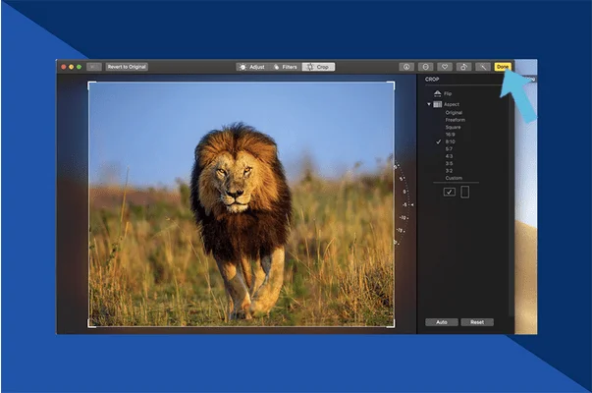
Task: Click the Aspect grid icon
Action: [x=437, y=103]
